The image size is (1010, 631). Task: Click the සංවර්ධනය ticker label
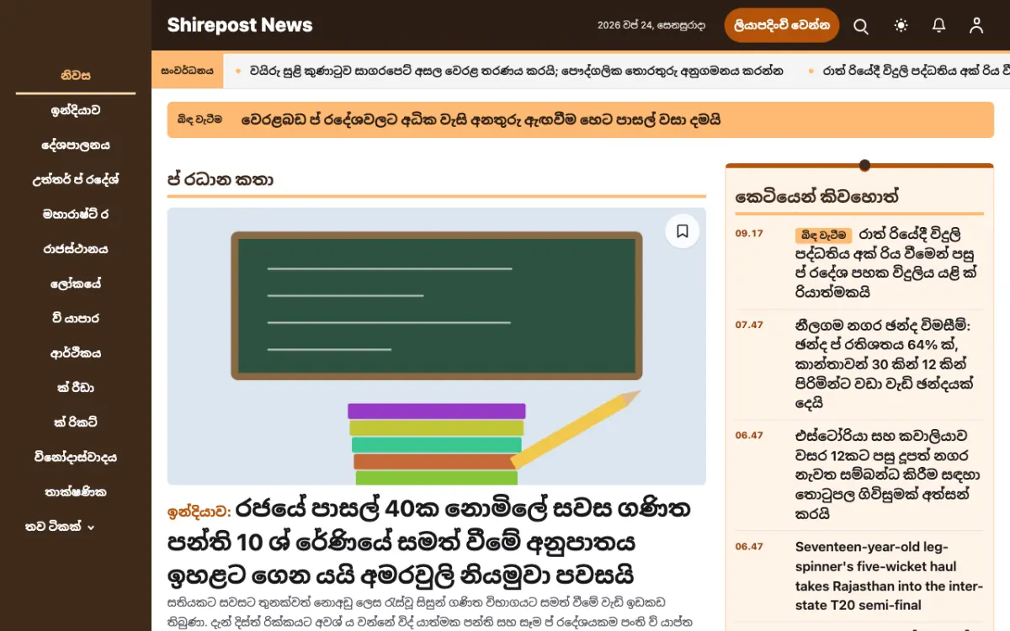point(187,71)
